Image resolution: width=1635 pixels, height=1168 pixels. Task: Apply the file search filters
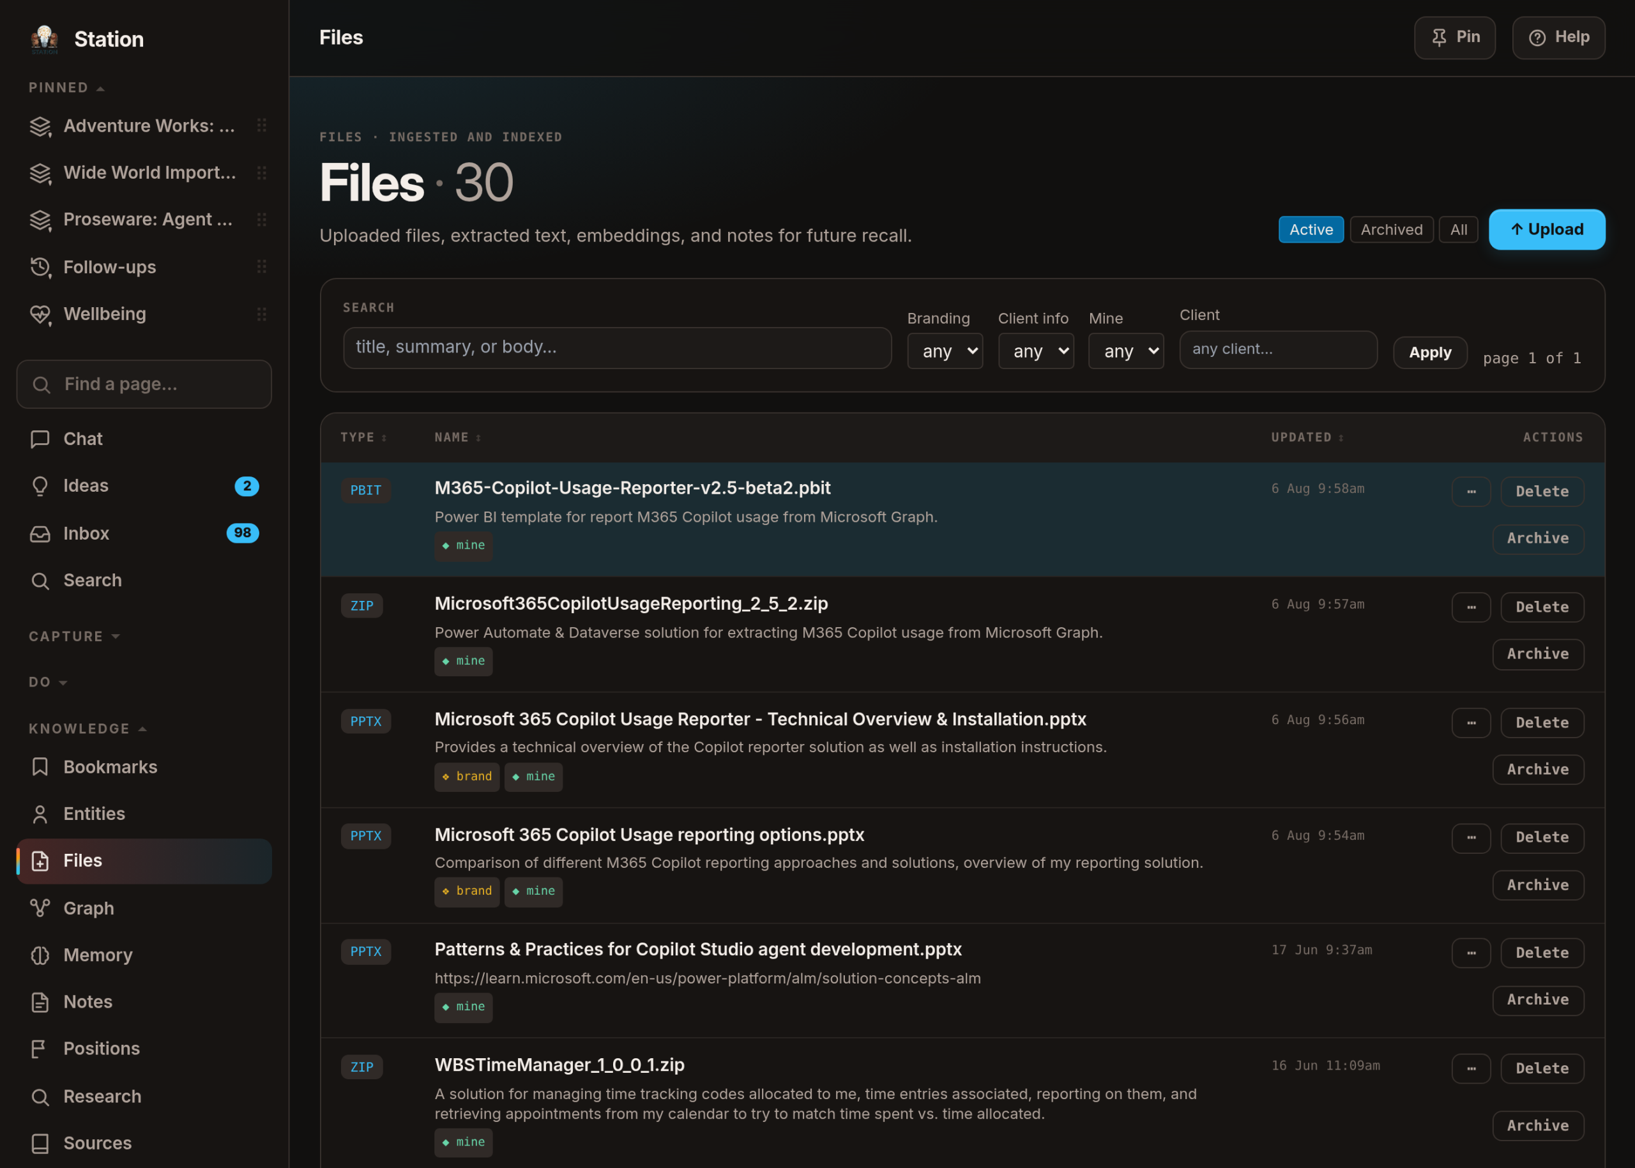point(1429,353)
